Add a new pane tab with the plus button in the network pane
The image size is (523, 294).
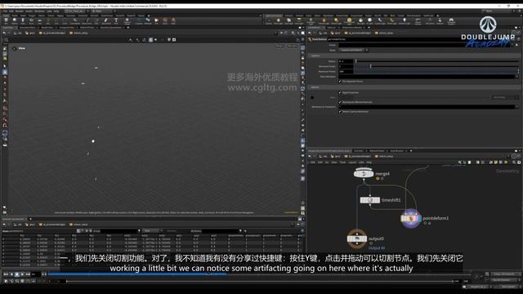411,151
